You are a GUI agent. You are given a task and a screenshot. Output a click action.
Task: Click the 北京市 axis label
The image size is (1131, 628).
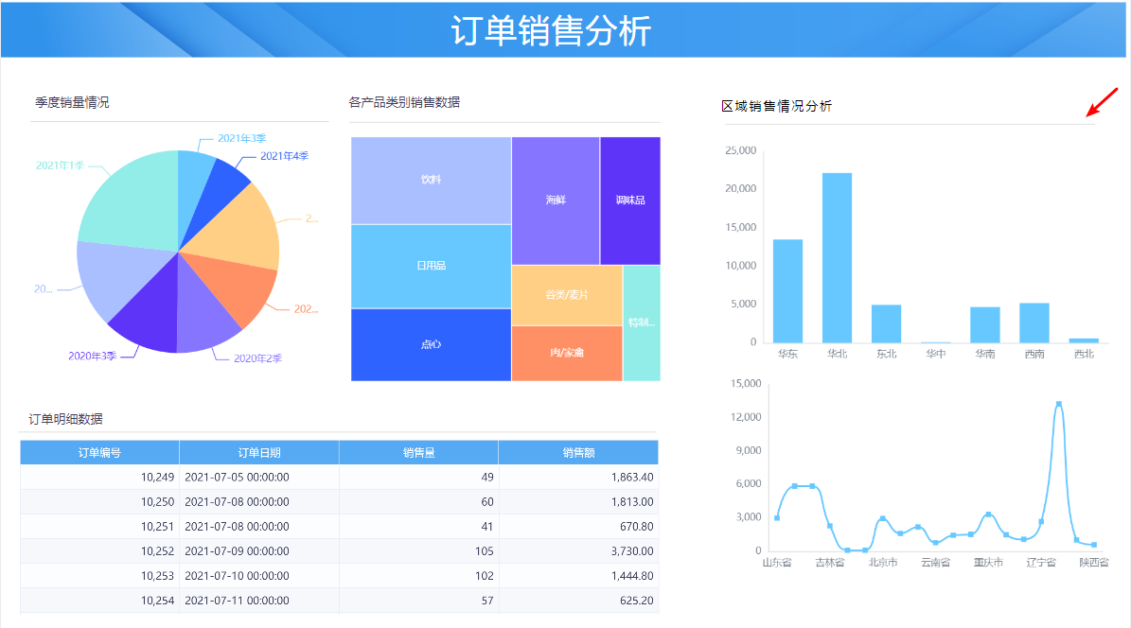[x=883, y=563]
